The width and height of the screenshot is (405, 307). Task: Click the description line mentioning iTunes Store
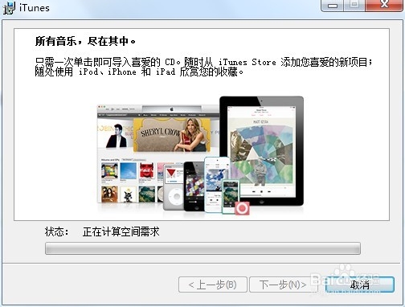coord(203,62)
